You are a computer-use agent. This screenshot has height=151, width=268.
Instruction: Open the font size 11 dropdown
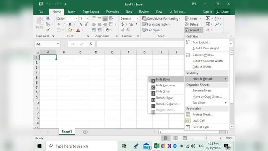[87, 18]
